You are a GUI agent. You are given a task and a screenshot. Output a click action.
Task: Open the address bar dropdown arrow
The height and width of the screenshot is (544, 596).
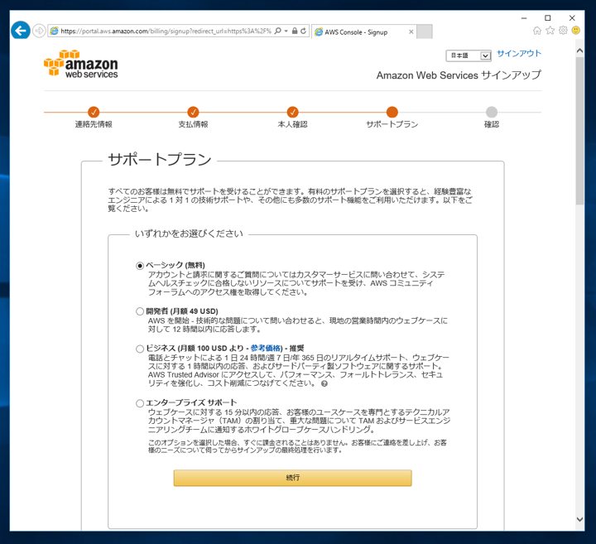[x=286, y=31]
